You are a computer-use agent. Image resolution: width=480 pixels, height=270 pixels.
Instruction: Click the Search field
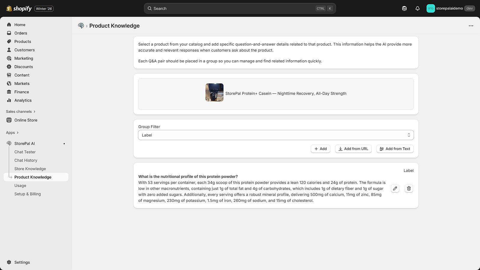click(240, 8)
